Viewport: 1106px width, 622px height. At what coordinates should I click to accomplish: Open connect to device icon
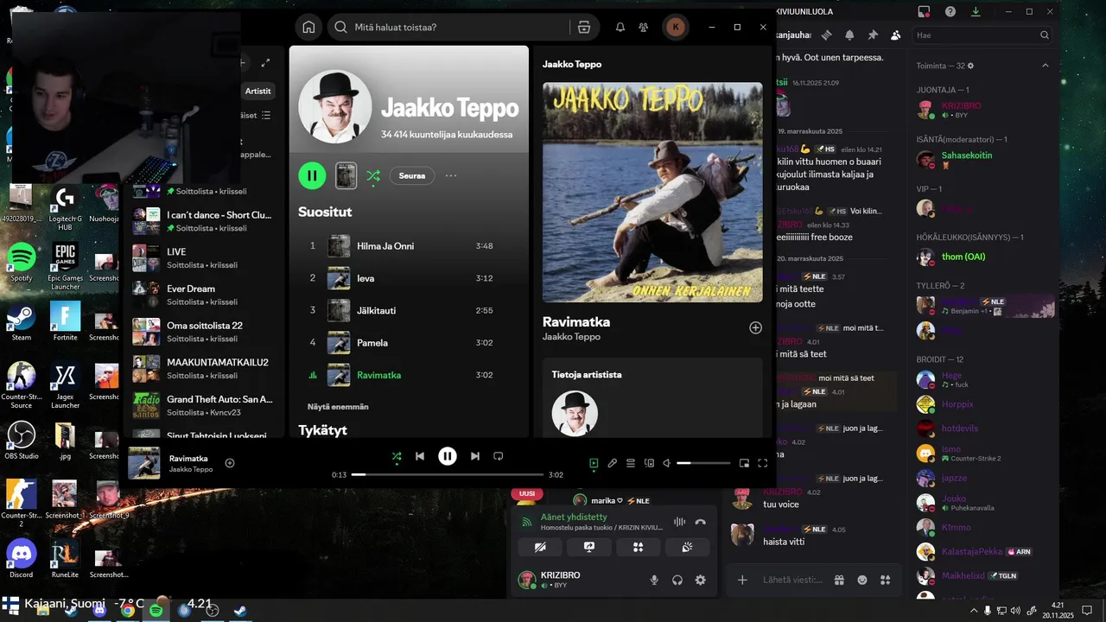(x=649, y=463)
